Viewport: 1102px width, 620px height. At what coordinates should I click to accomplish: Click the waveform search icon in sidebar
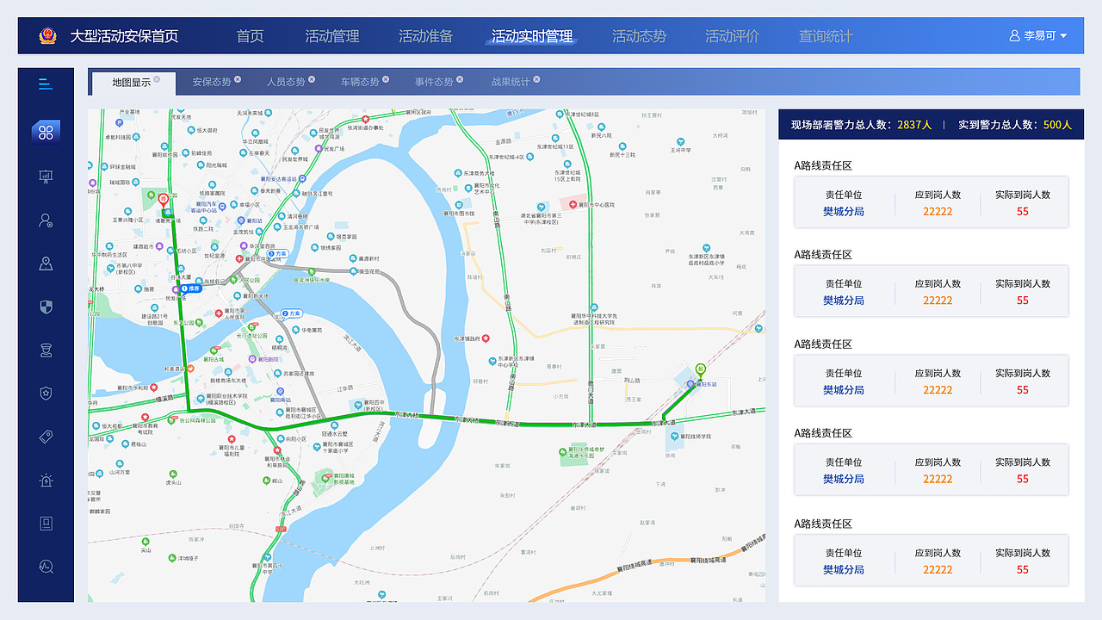tap(45, 566)
